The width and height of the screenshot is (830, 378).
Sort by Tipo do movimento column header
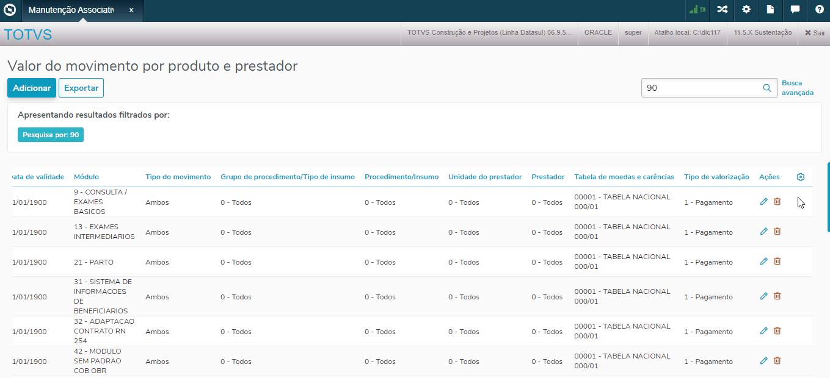click(x=178, y=177)
